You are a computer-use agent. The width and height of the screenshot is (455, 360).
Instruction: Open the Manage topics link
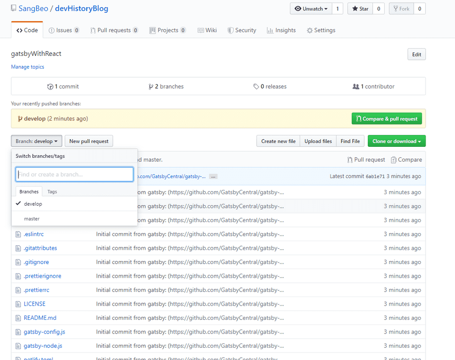27,67
